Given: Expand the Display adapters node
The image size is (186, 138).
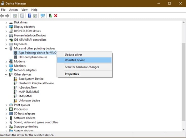Looking at the screenshot, I should tap(6, 27).
